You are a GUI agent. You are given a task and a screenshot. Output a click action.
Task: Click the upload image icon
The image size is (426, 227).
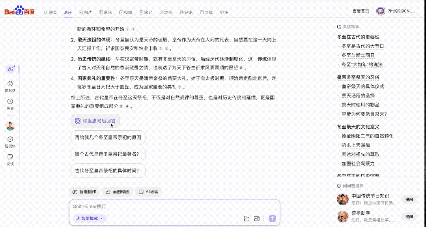click(257, 219)
